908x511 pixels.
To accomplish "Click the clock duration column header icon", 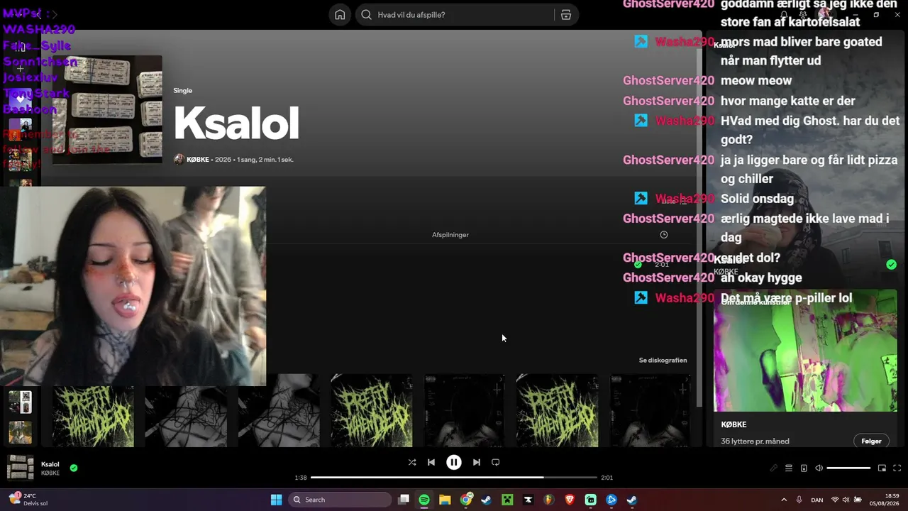I will (664, 234).
